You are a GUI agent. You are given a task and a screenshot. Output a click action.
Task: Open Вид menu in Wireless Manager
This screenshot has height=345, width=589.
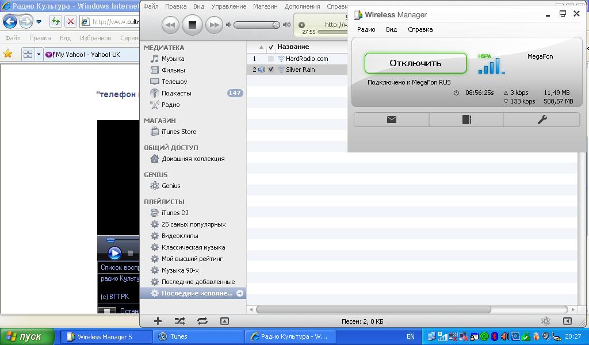click(391, 29)
